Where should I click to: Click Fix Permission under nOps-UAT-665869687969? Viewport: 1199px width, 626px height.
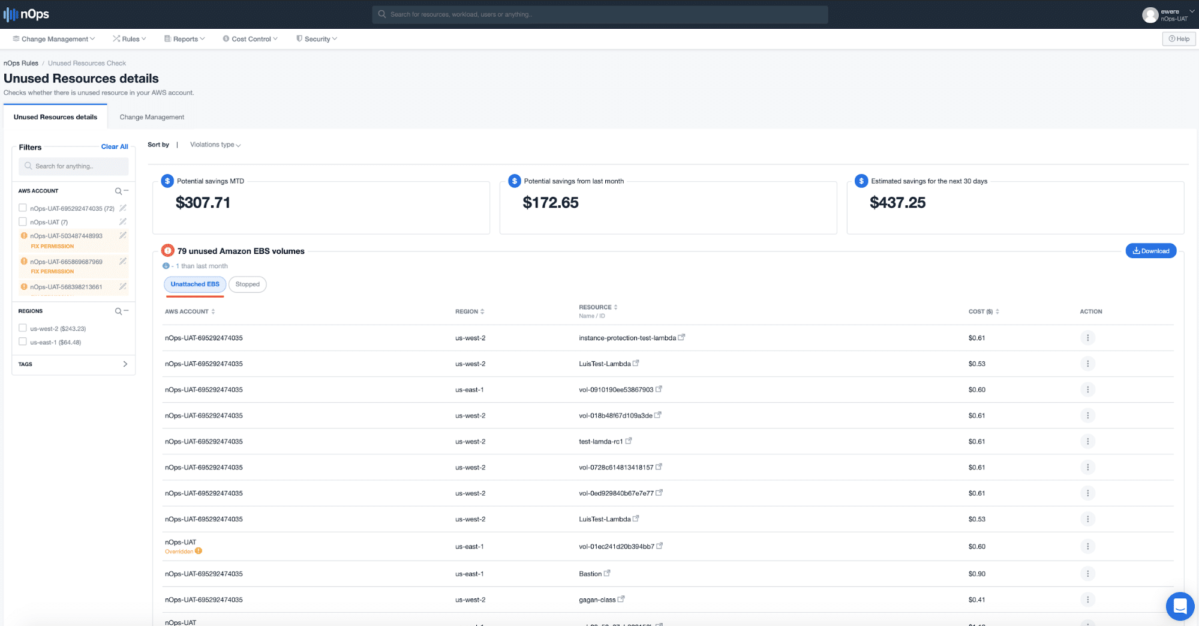point(52,271)
